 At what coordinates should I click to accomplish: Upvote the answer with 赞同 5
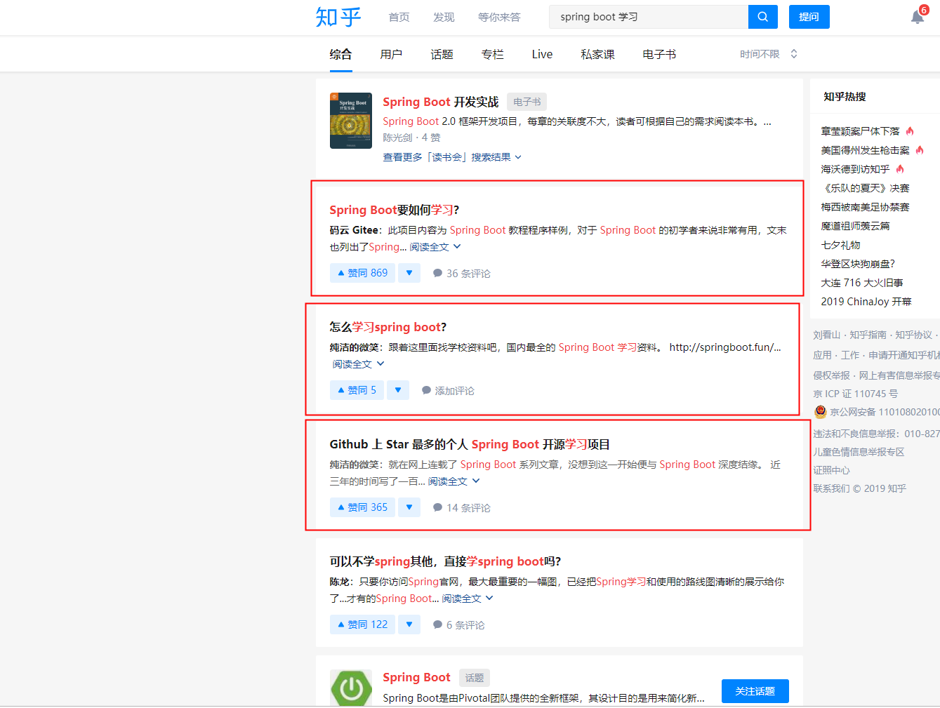pyautogui.click(x=357, y=390)
